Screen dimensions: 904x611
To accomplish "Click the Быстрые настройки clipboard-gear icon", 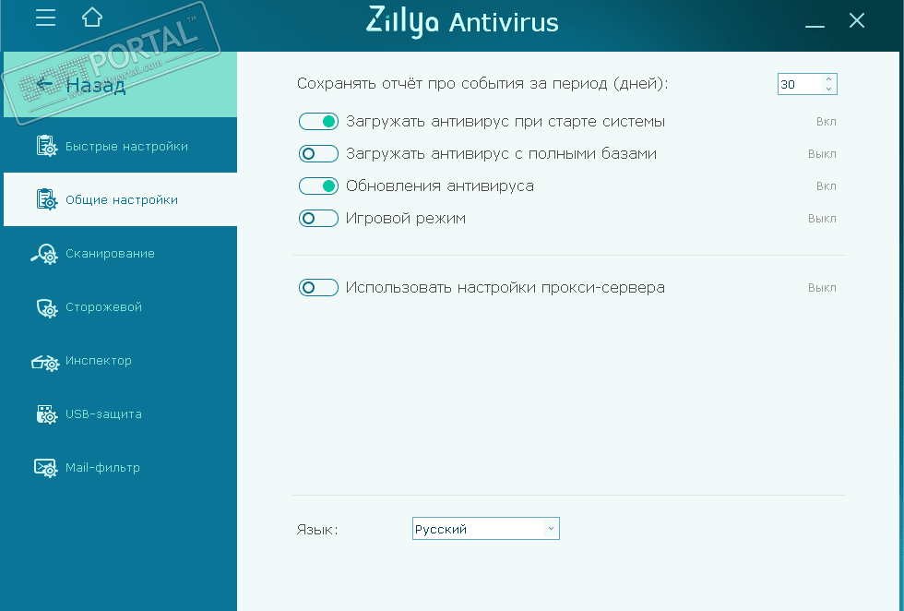I will 47,146.
